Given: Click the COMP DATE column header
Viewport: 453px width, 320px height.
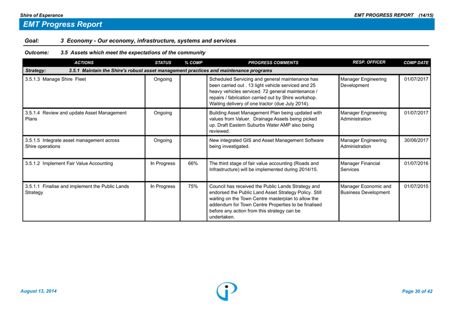Looking at the screenshot, I should [416, 62].
